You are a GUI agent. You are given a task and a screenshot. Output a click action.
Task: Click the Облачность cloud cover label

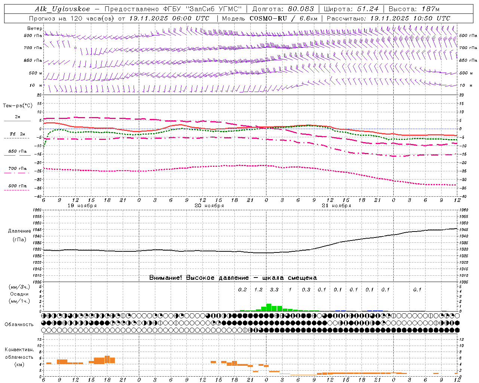coord(19,325)
